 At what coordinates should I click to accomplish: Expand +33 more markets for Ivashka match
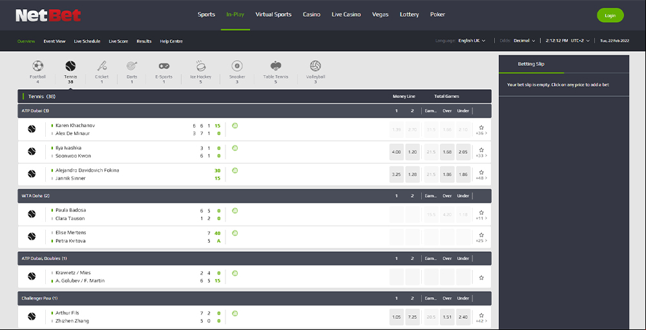481,156
